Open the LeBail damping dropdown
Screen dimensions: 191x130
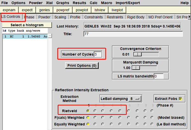tap(135, 99)
